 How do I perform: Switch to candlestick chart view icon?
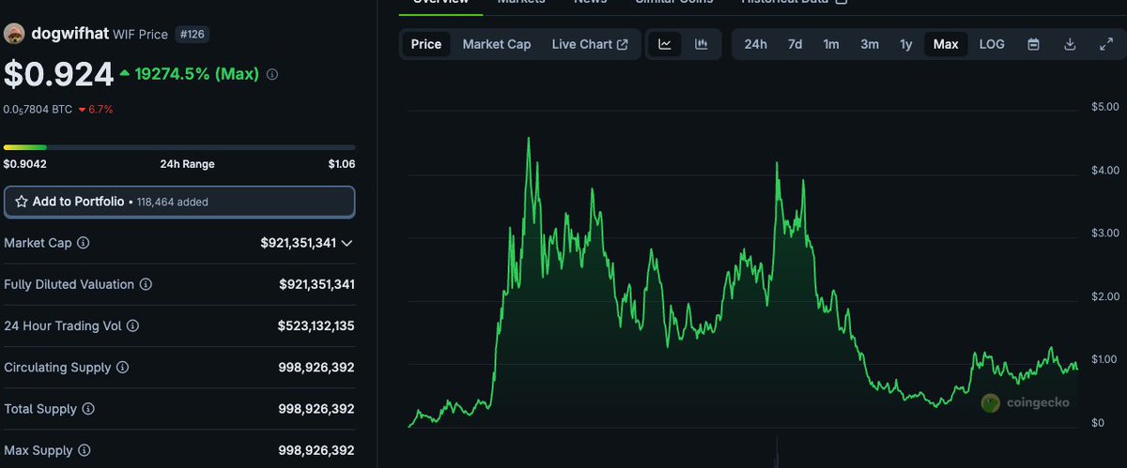(701, 44)
